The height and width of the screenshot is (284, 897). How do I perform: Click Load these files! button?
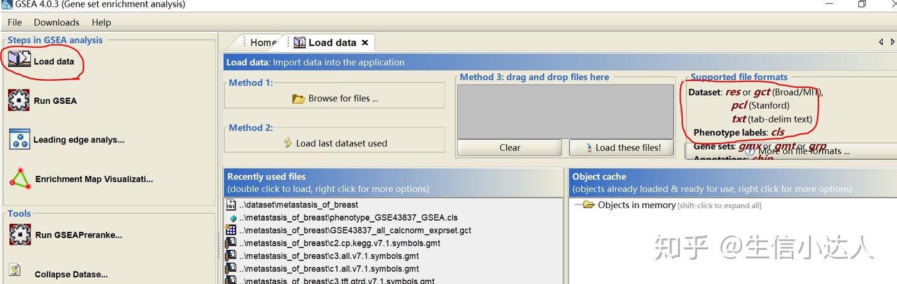tap(622, 147)
